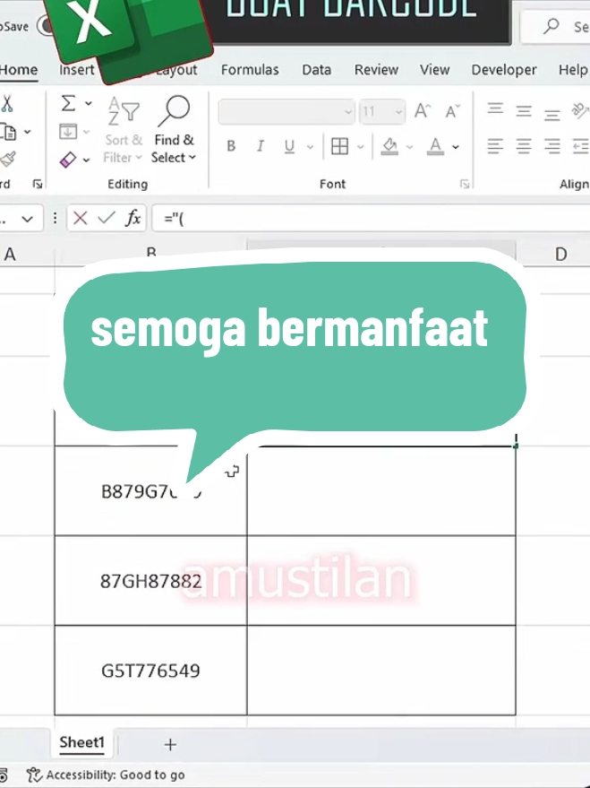The height and width of the screenshot is (788, 590).
Task: Click the Cut scissors icon
Action: [x=6, y=103]
